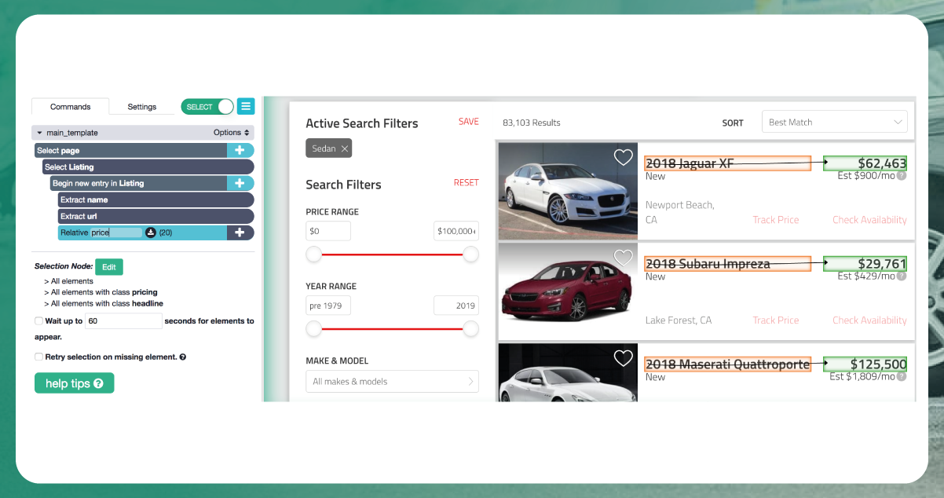
Task: Show info for Est $1,809/mo estimate
Action: click(902, 377)
